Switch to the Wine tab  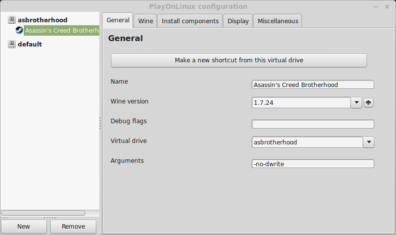[x=145, y=21]
